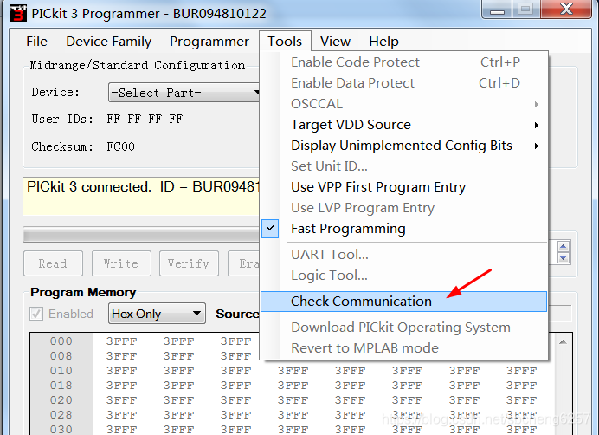The image size is (599, 435).
Task: Close the PICkit 3 Programmer window
Action: tap(566, 10)
